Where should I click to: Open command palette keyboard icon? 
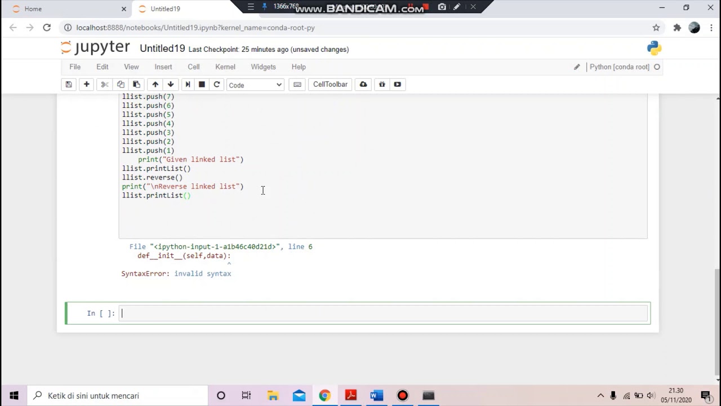click(x=297, y=85)
